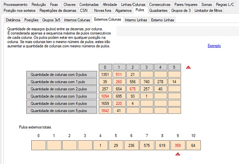Go to the Quadrantes tab
This screenshot has width=239, height=164.
158,11
